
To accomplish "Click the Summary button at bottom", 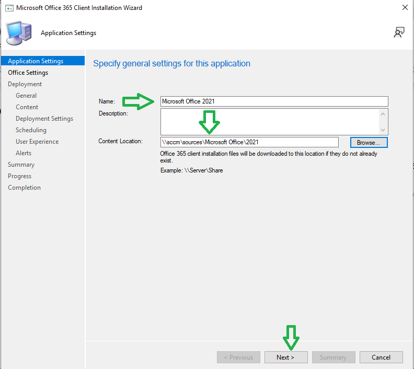I will coord(333,357).
